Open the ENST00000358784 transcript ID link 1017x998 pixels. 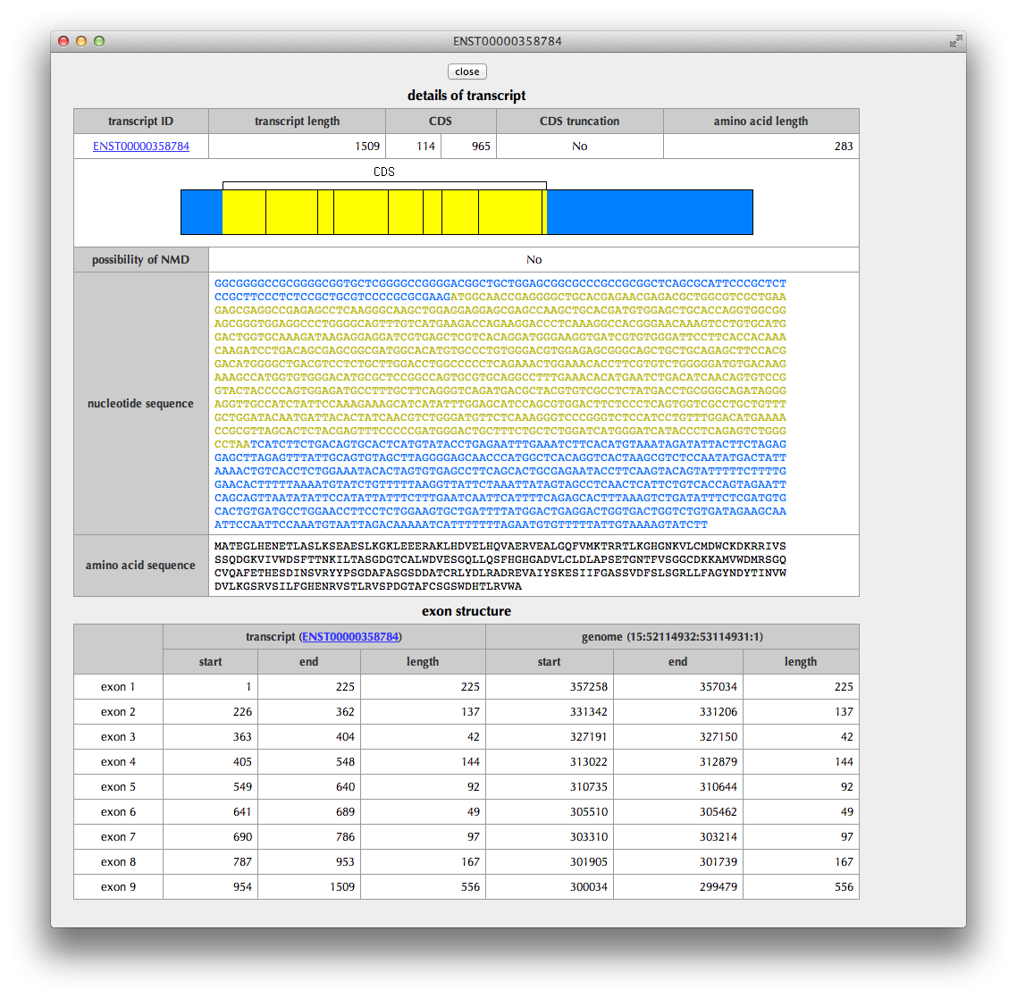tap(141, 147)
